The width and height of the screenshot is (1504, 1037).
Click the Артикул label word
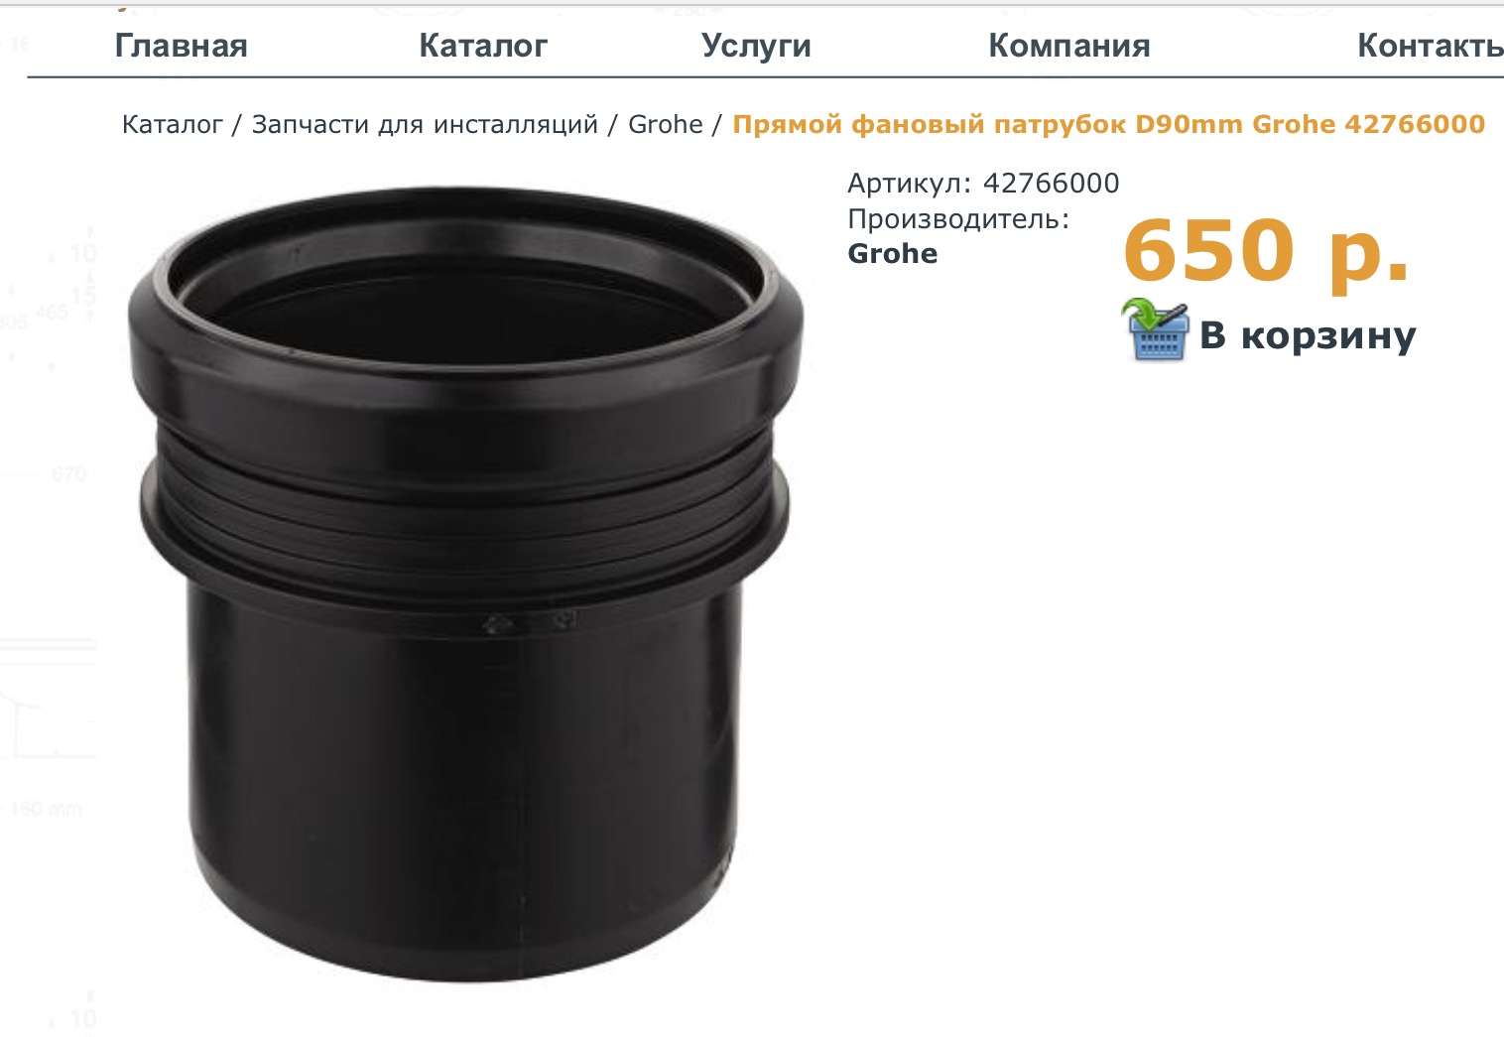910,183
